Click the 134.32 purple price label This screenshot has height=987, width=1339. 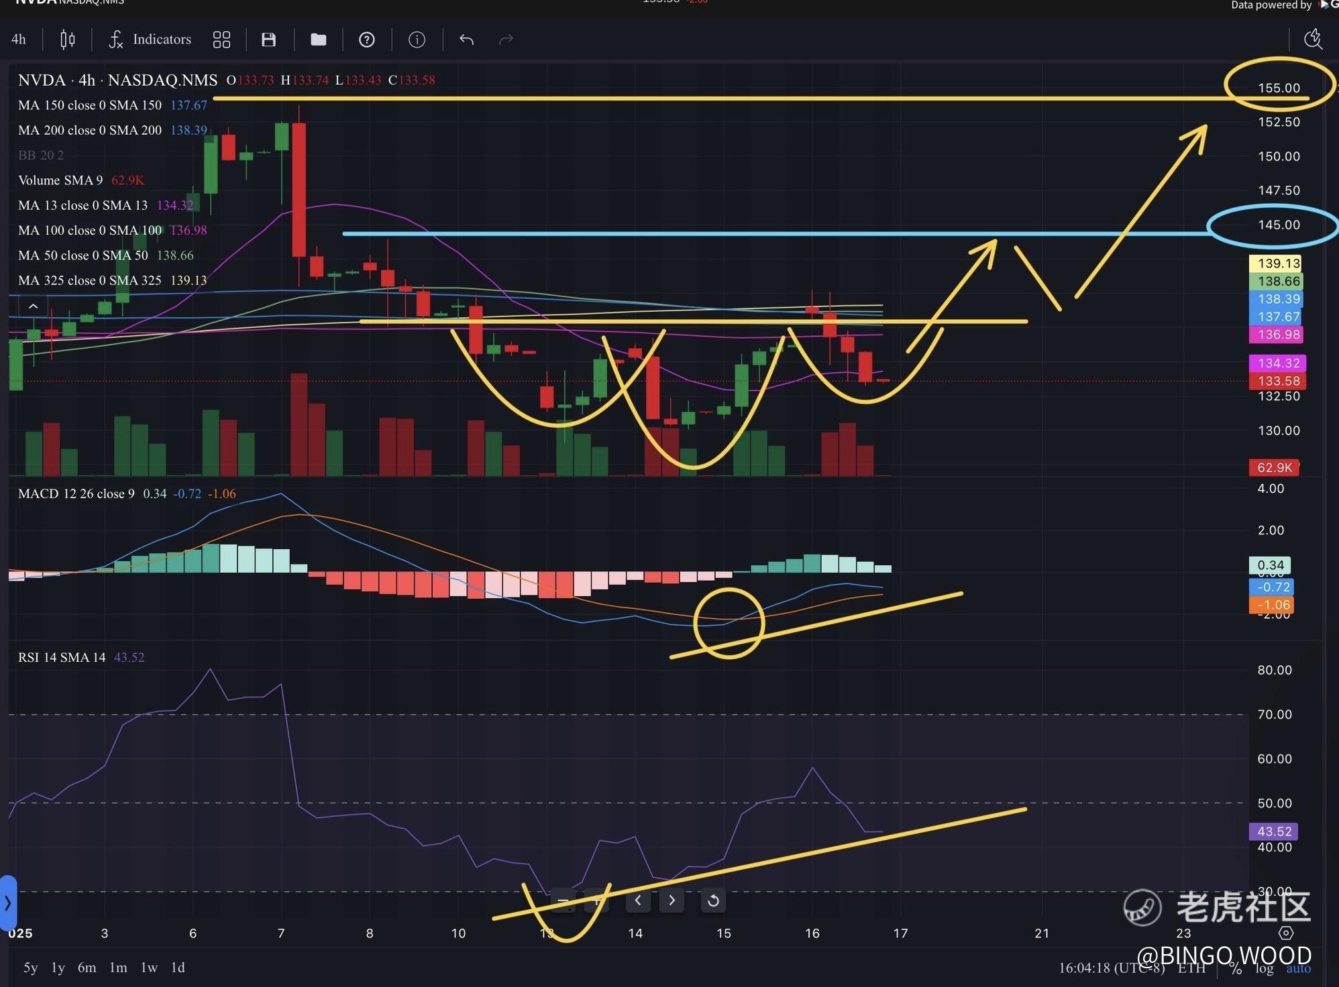point(1277,363)
